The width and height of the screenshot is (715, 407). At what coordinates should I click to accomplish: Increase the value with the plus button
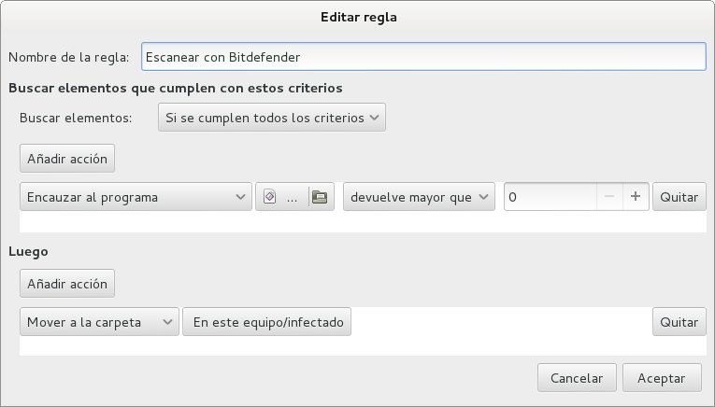(636, 197)
